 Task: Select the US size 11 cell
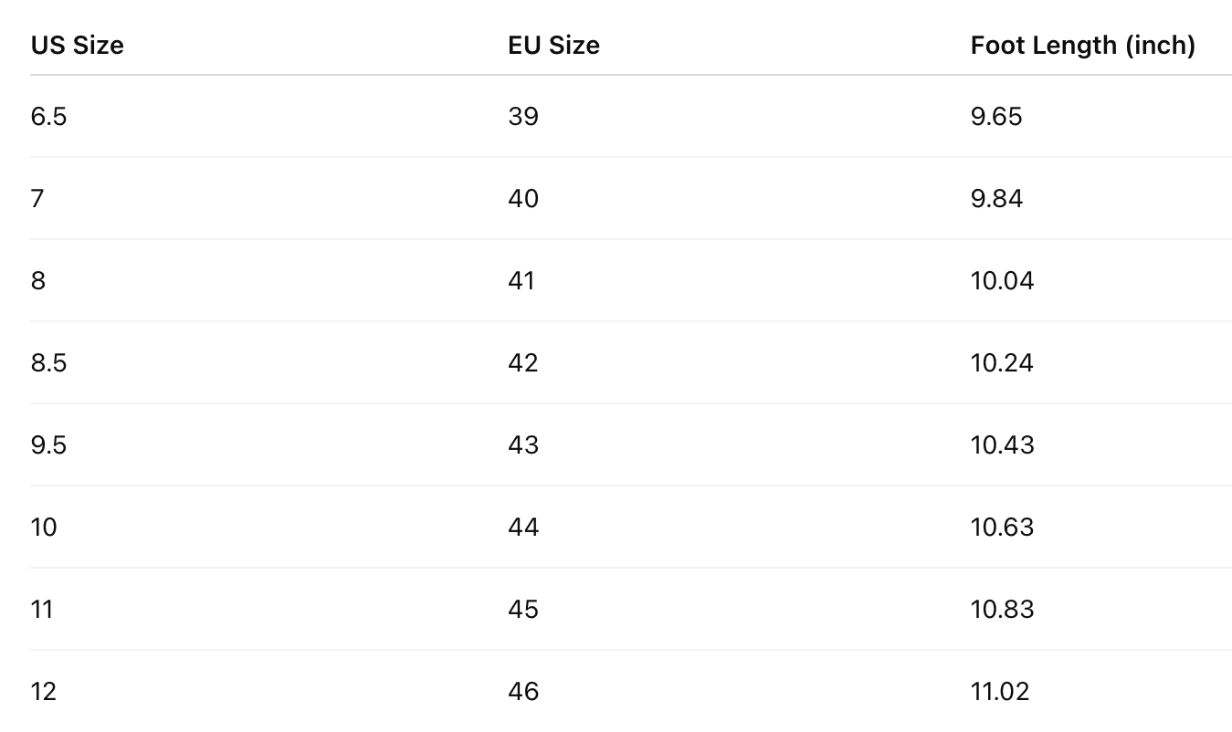[42, 610]
